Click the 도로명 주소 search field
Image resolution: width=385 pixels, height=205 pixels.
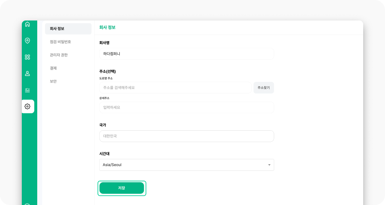(175, 88)
